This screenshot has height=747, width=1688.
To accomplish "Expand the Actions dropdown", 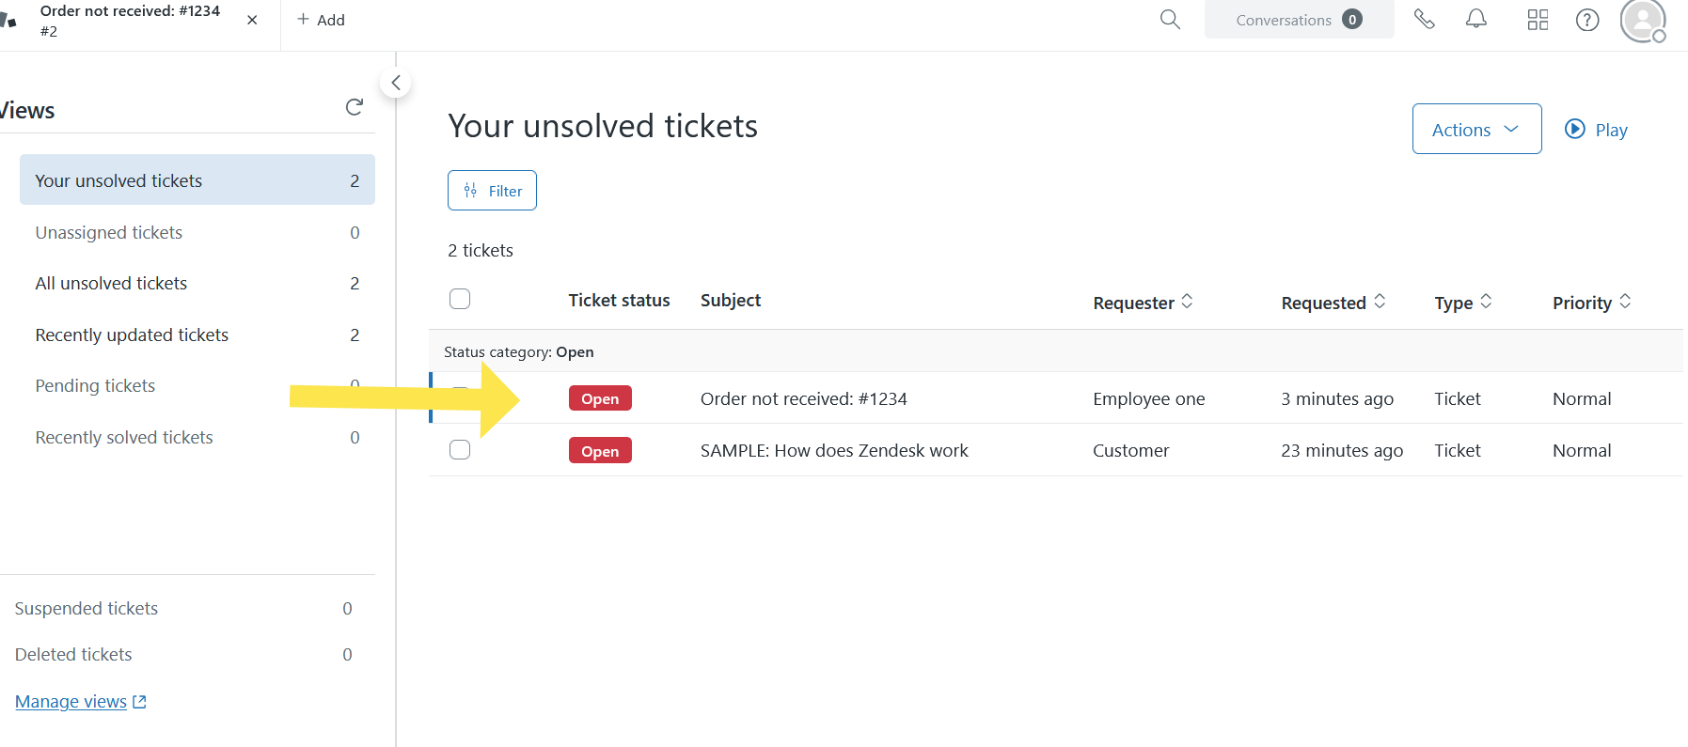I will coord(1476,130).
